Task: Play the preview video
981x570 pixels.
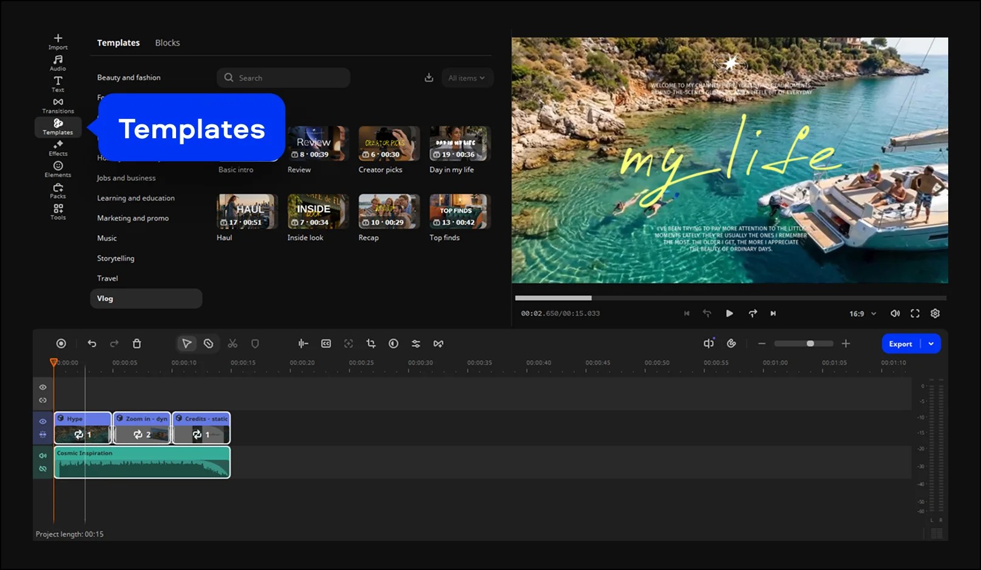Action: point(729,313)
